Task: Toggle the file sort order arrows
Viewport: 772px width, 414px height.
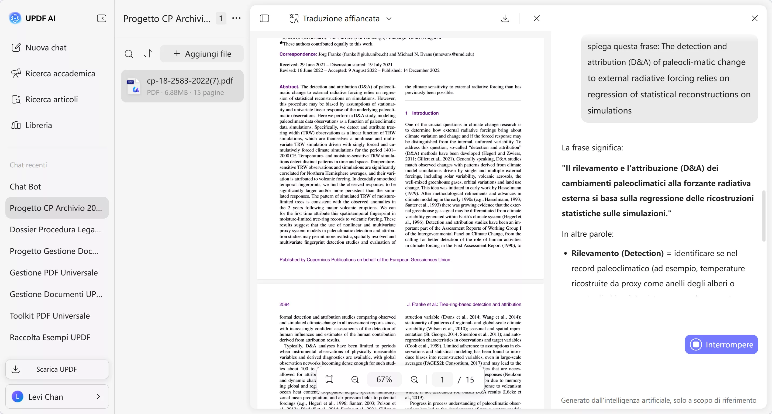Action: 147,54
